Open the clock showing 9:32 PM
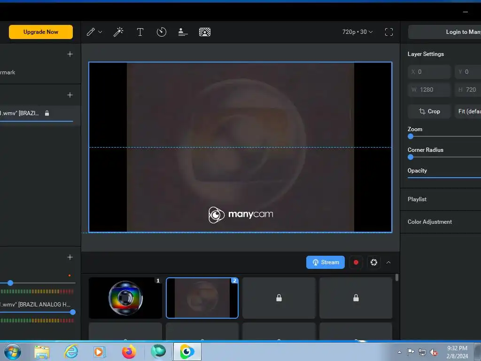This screenshot has width=481, height=361. pyautogui.click(x=457, y=352)
